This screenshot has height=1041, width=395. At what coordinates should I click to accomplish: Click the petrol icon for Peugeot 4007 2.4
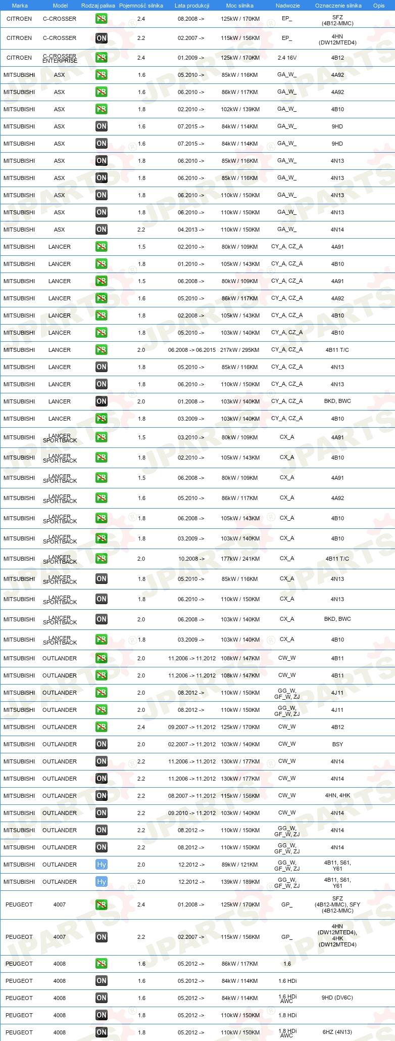[x=102, y=904]
